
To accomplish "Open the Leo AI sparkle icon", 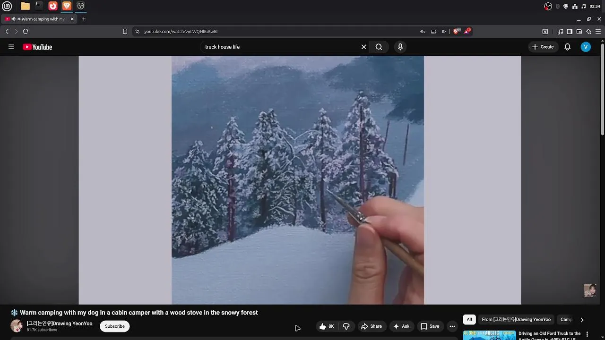I will (588, 31).
